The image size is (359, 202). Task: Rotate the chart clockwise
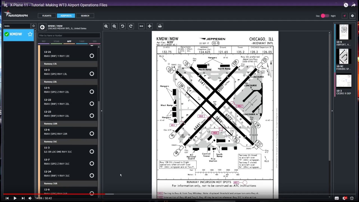coord(131,26)
